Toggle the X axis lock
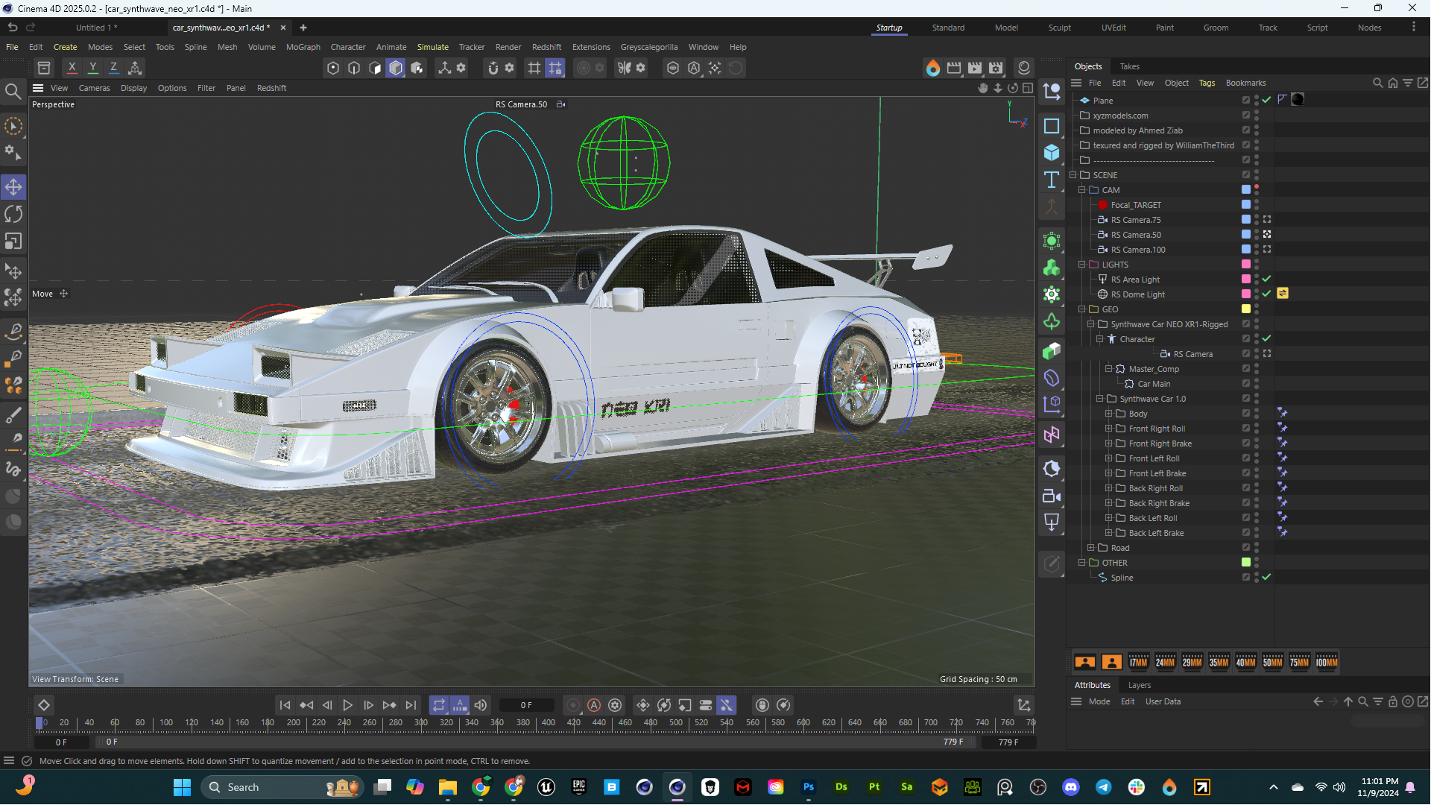1431x805 pixels. coord(72,68)
